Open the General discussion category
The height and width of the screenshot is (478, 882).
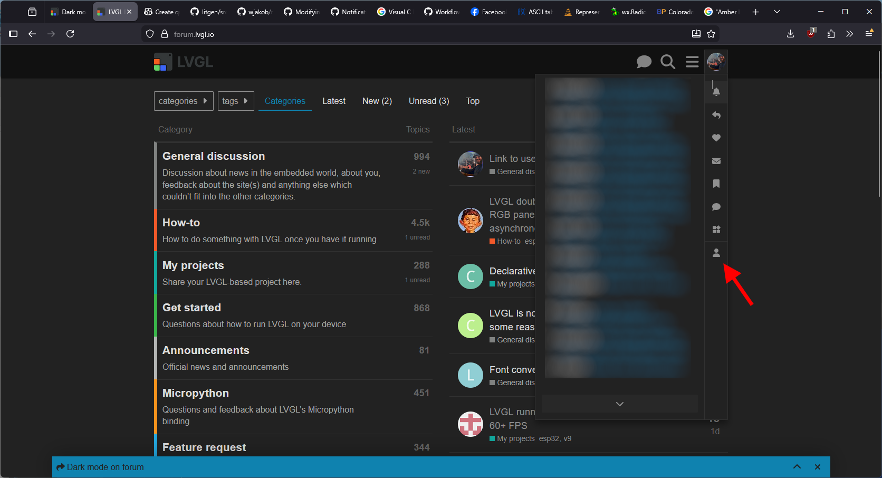tap(214, 156)
